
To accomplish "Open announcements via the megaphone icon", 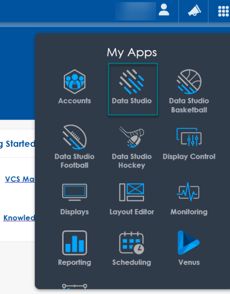I will pos(194,11).
